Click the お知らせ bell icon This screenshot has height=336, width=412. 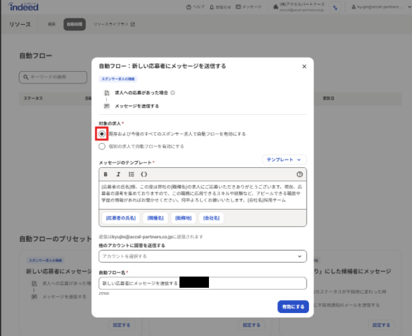[211, 7]
